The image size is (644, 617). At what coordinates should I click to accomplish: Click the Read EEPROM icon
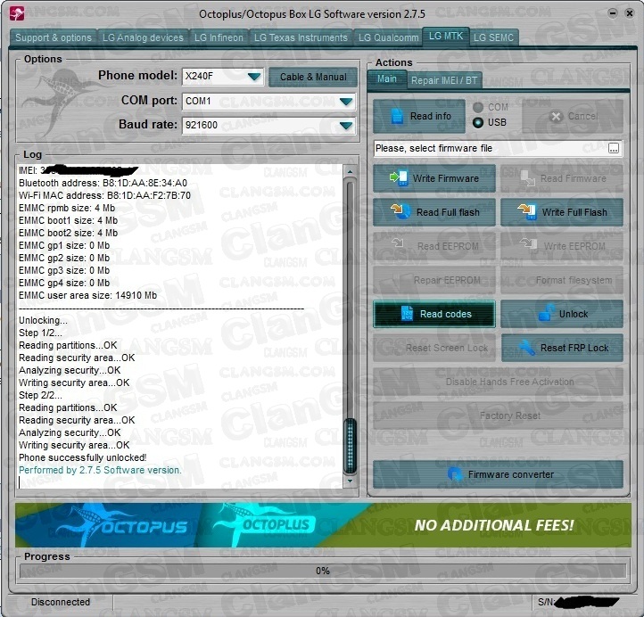398,243
